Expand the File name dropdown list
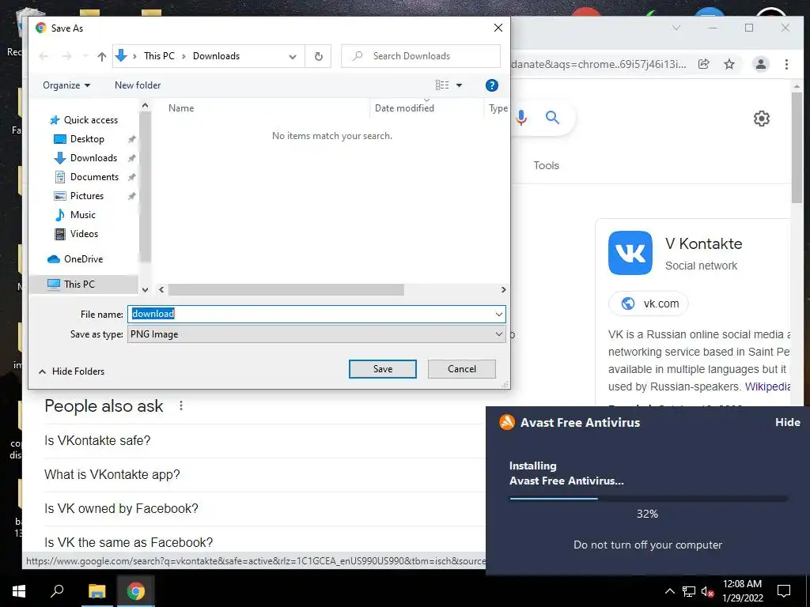Viewport: 810px width, 607px height. click(x=499, y=314)
